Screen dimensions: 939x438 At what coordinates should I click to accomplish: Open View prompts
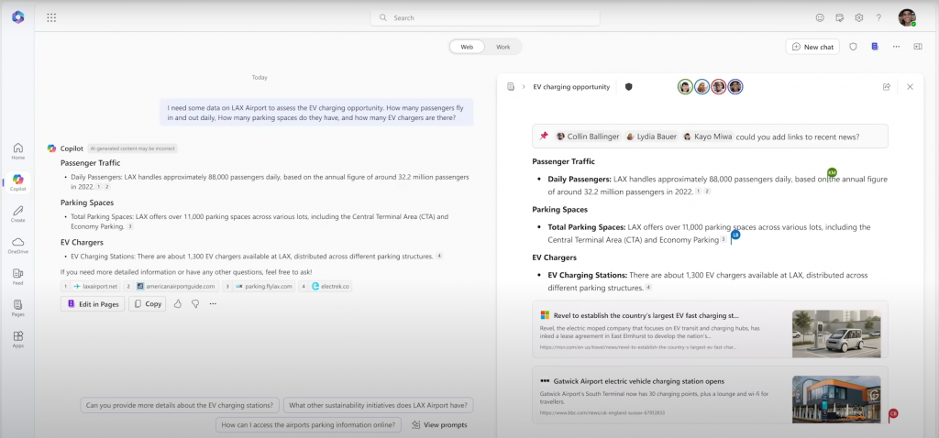[x=439, y=425]
